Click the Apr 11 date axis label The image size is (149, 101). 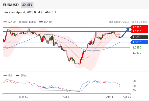pyautogui.click(x=127, y=97)
